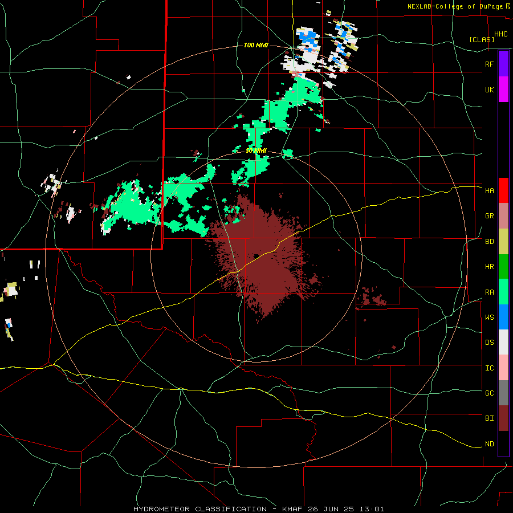Click the BD legend label

489,242
